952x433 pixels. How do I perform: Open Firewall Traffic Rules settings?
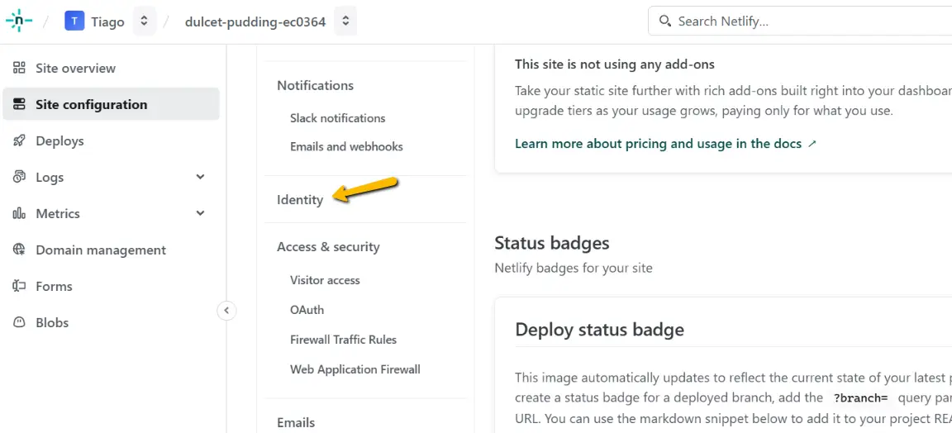tap(344, 340)
